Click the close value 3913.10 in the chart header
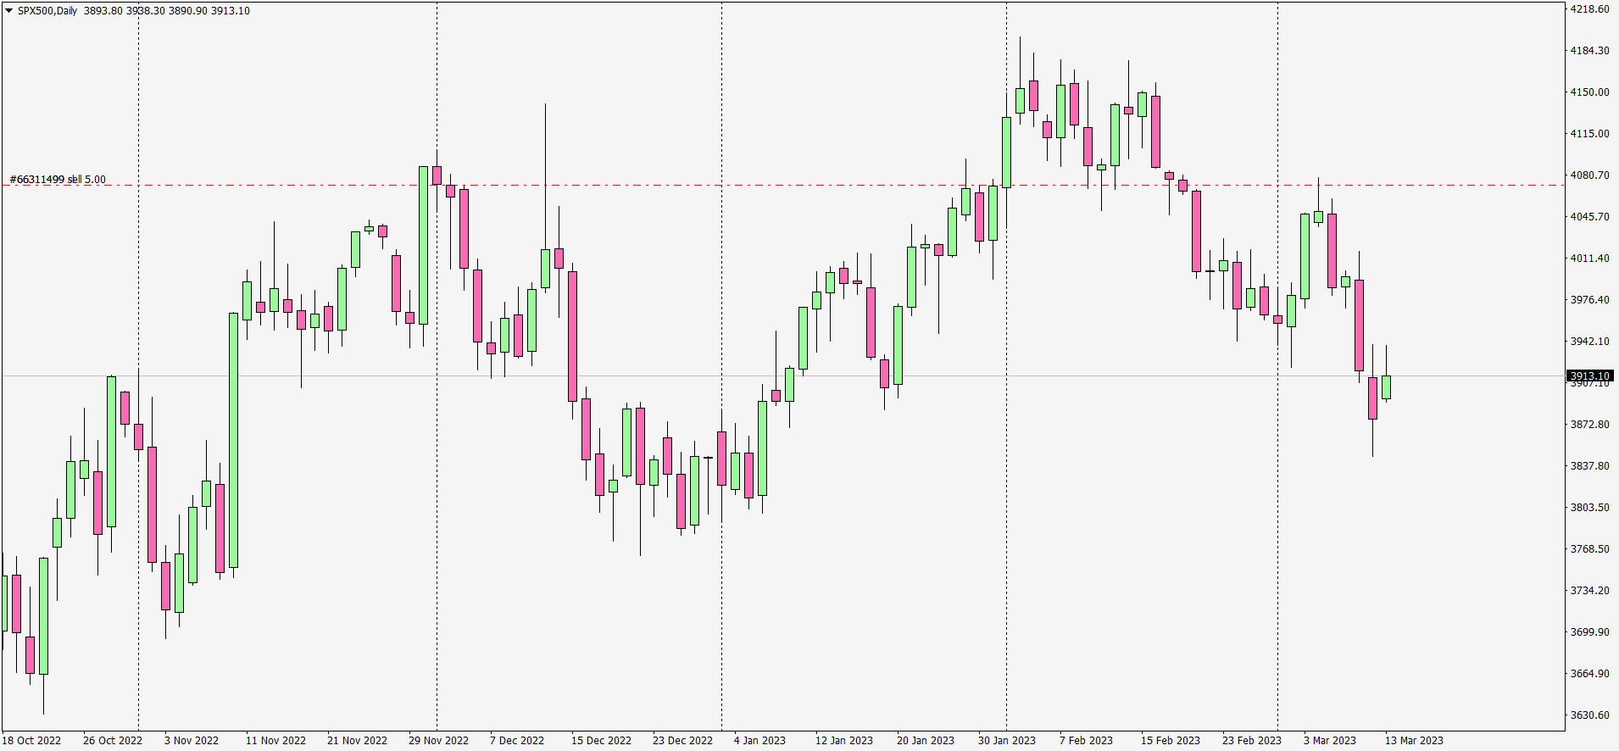The width and height of the screenshot is (1619, 751). [231, 11]
